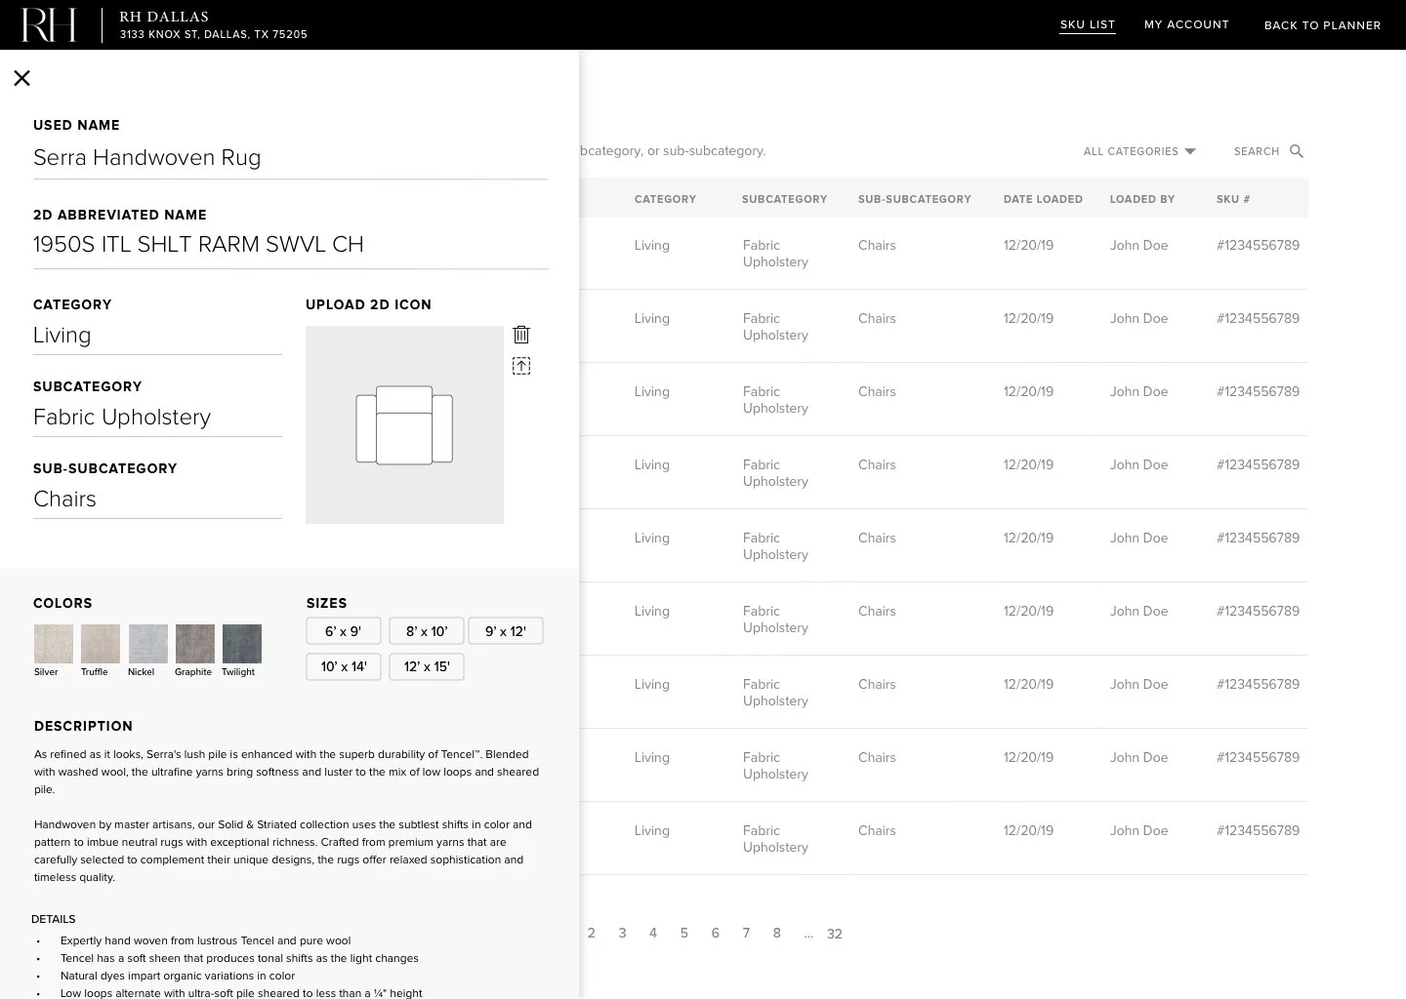This screenshot has width=1406, height=999.
Task: Choose the 10' x 14' size
Action: pos(344,666)
